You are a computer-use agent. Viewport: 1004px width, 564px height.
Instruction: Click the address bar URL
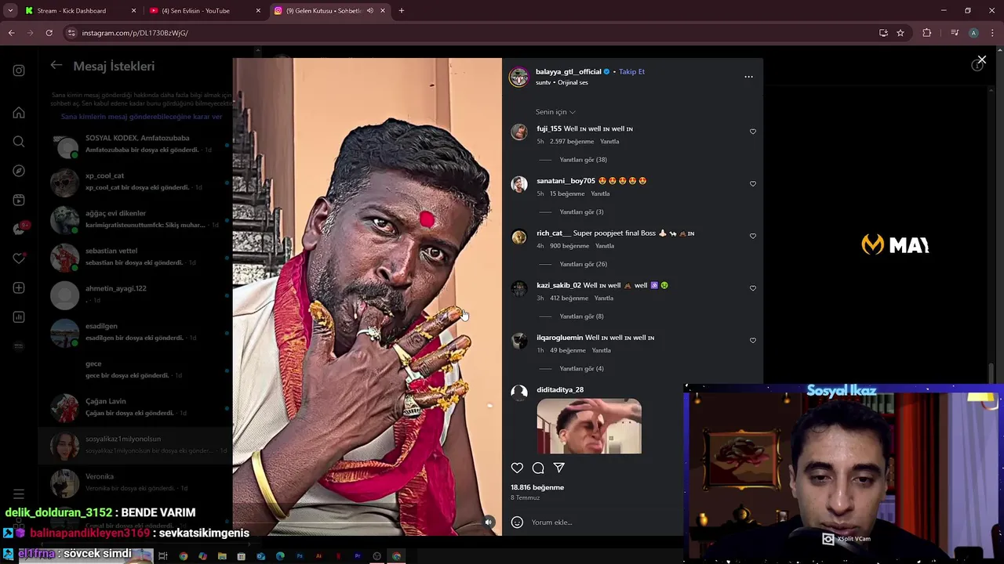(x=135, y=33)
